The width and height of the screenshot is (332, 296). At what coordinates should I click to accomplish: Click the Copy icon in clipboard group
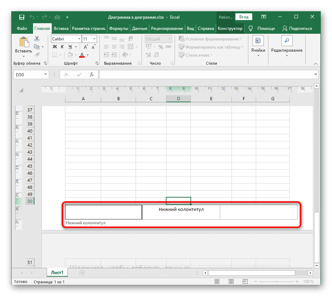coord(37,47)
